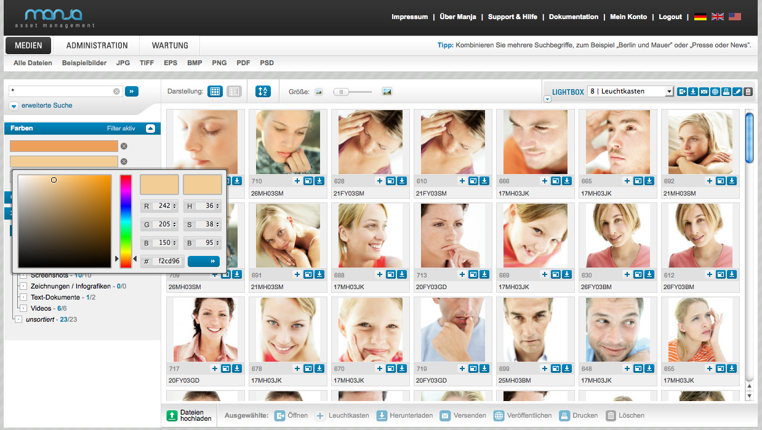Switch to grid thumbnail view
Image resolution: width=762 pixels, height=430 pixels.
[x=215, y=92]
